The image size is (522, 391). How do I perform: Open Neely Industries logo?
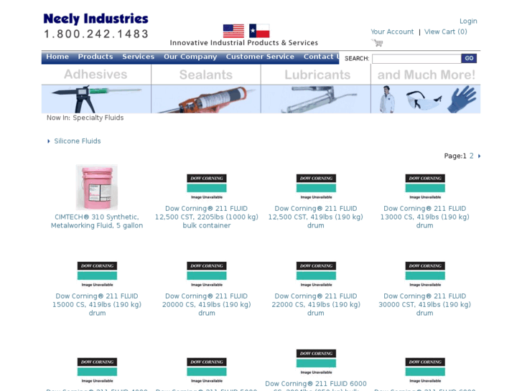(96, 19)
